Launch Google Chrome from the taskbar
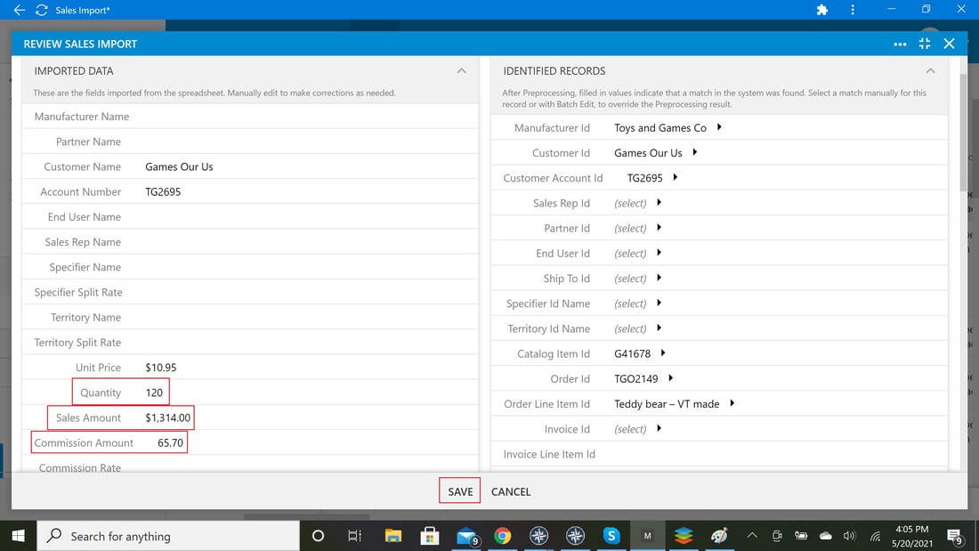Screen dimensions: 979x551 coord(502,536)
